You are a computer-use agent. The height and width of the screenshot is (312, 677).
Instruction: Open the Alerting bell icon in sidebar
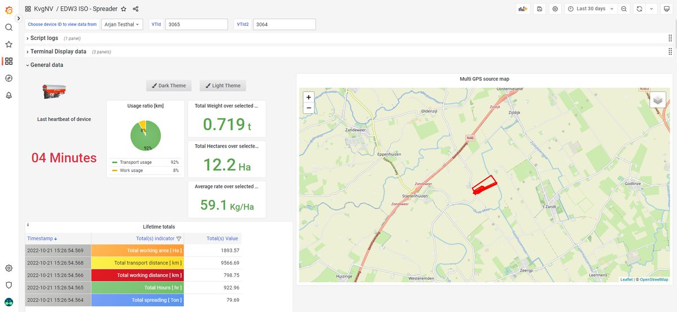(x=8, y=95)
